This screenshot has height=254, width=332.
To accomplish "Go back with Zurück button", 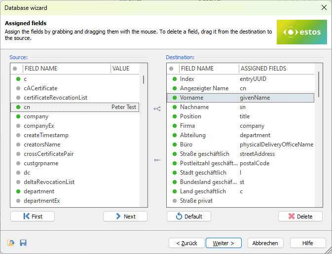I will 186,243.
